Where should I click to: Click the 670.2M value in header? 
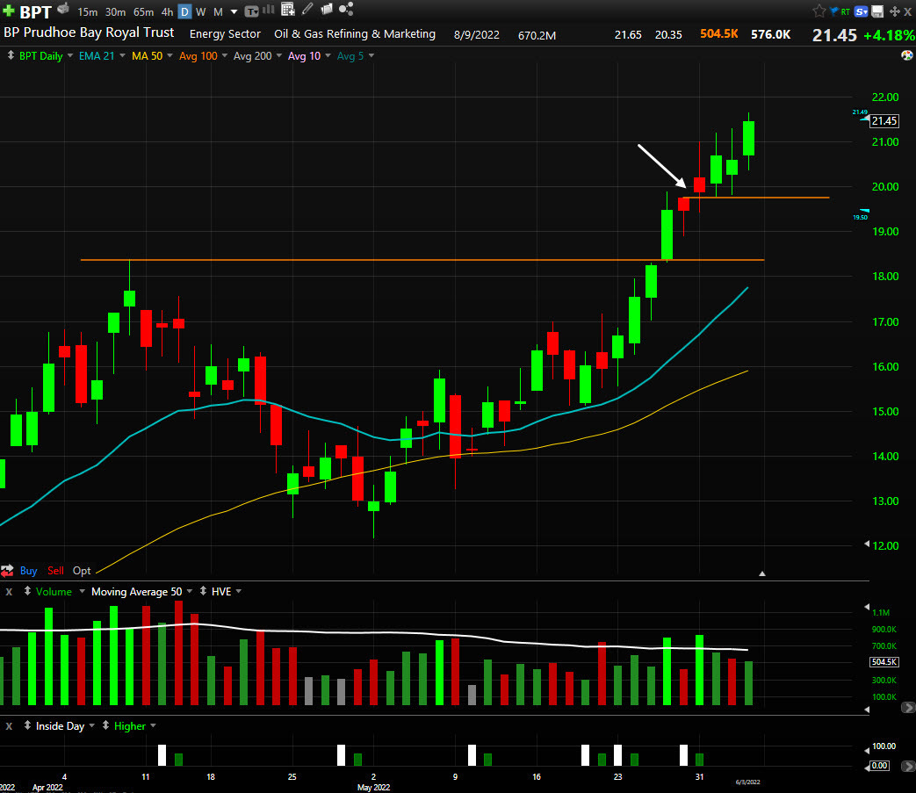tap(537, 36)
